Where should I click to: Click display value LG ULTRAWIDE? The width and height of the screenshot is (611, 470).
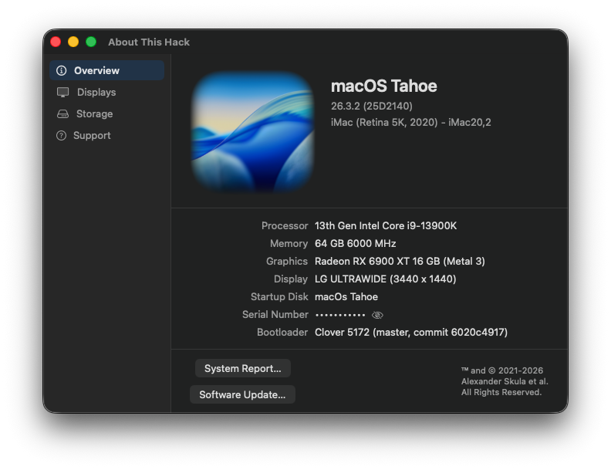pyautogui.click(x=386, y=279)
